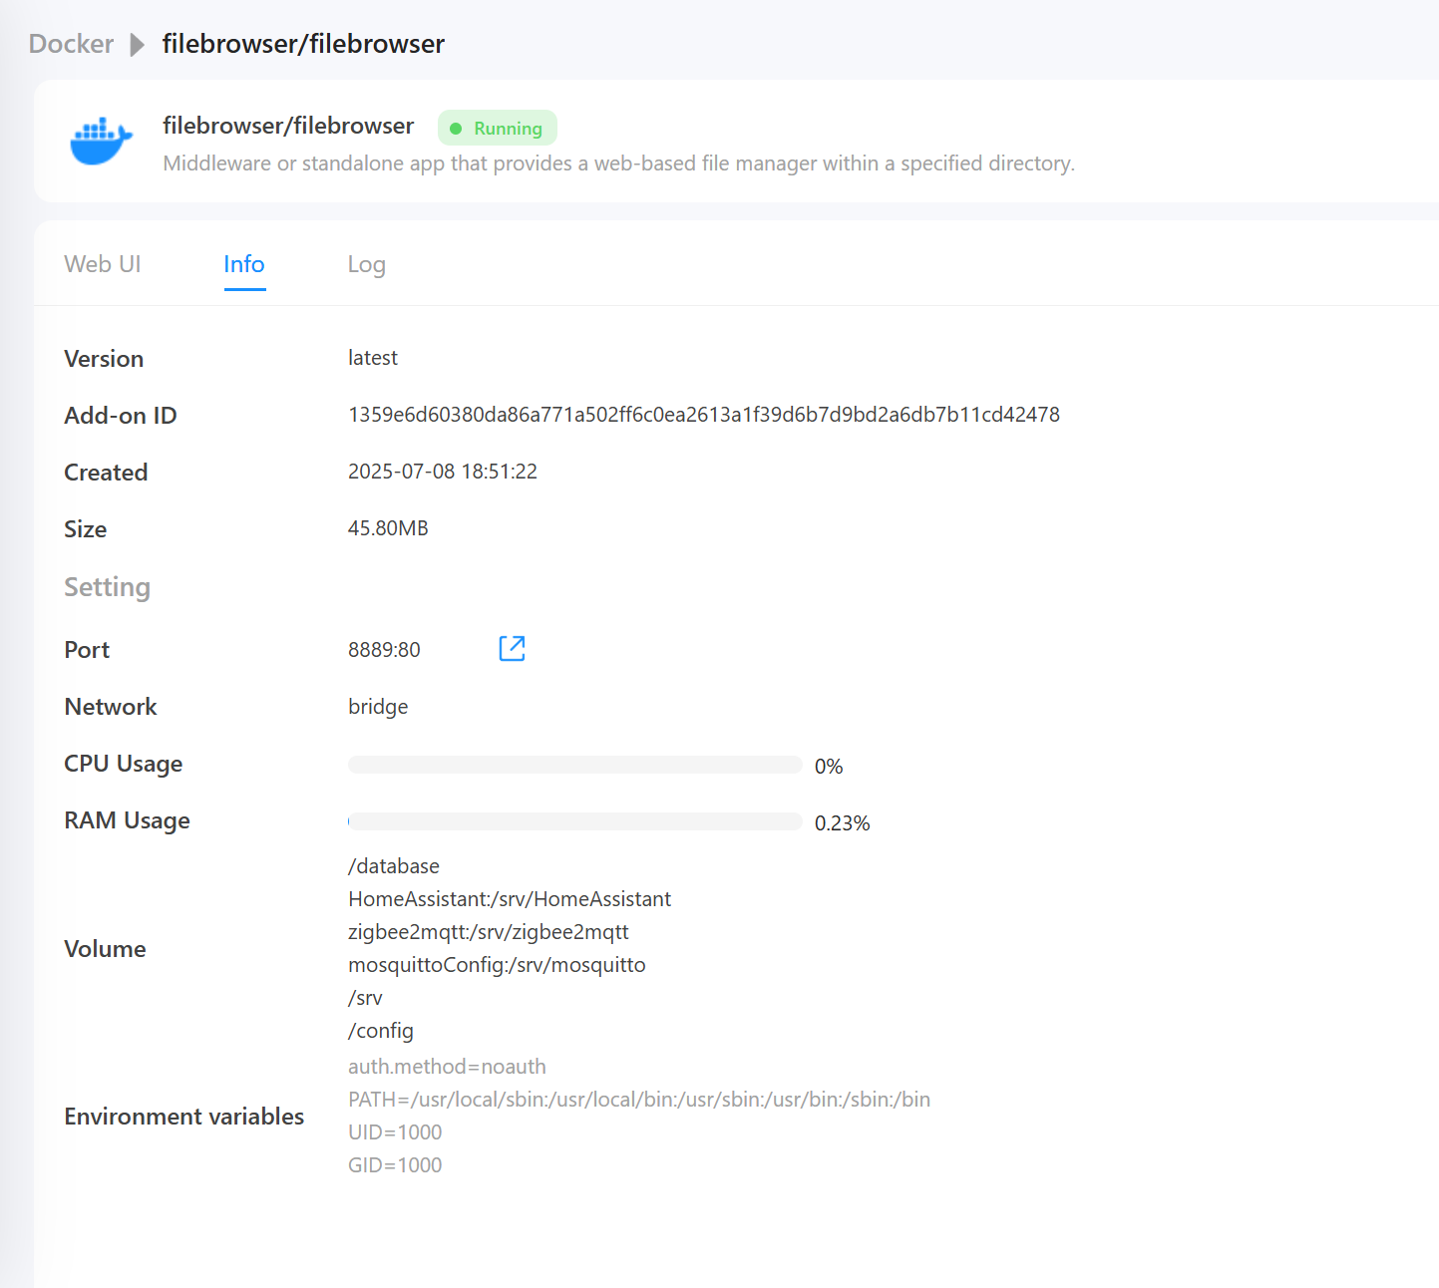1439x1288 pixels.
Task: Open the Log tab
Action: [x=366, y=264]
